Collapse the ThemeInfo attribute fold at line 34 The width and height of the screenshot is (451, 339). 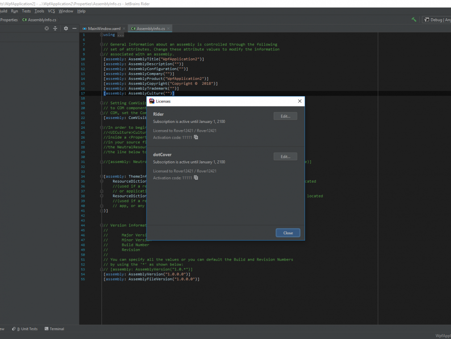101,176
